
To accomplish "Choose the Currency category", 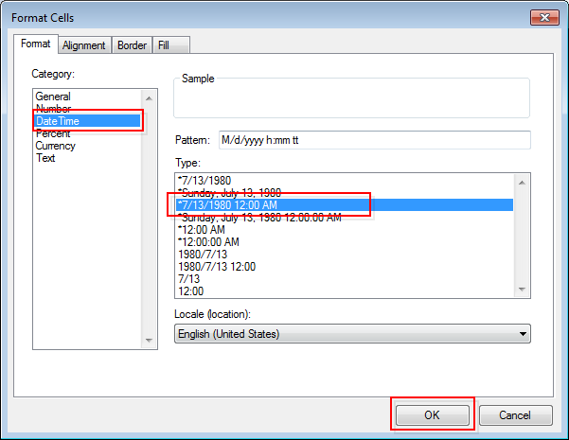I will tap(56, 146).
